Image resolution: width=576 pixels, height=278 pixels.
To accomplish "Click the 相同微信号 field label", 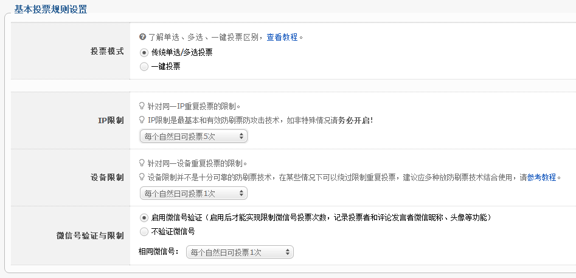I will click(x=159, y=252).
